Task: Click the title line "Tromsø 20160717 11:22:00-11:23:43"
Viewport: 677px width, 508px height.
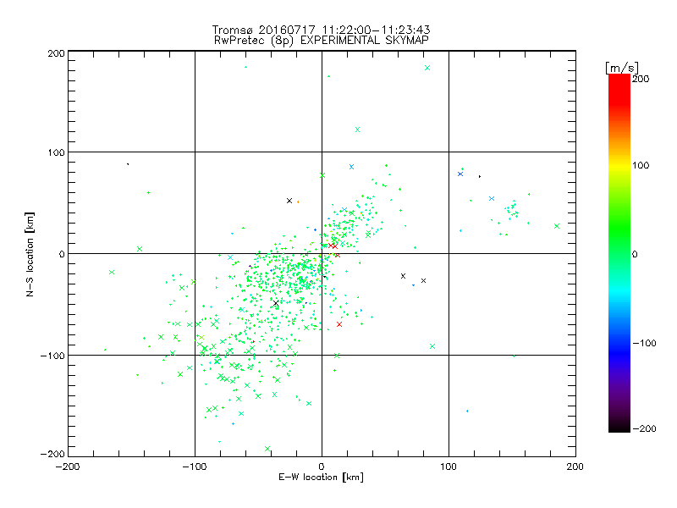Action: 321,30
